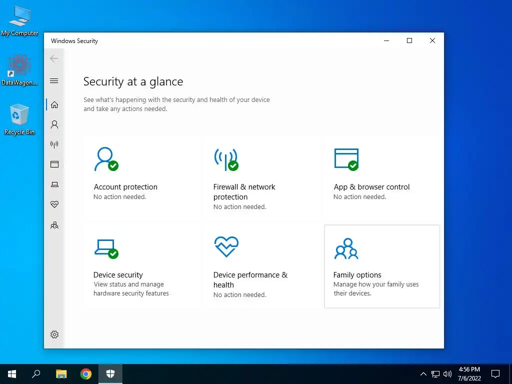Open Account protection from sidebar person icon
This screenshot has width=512, height=384.
(x=54, y=124)
